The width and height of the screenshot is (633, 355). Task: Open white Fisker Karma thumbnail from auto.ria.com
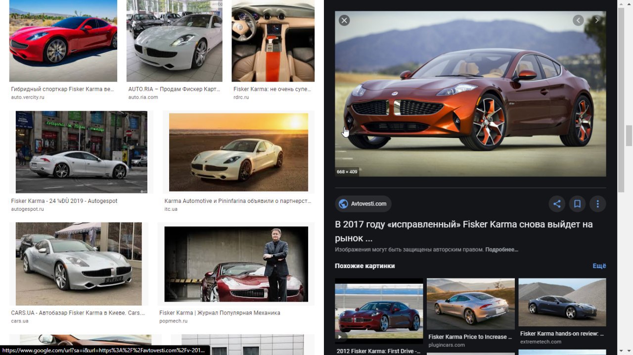pyautogui.click(x=175, y=40)
